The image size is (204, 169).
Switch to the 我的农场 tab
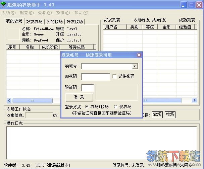[14, 21]
